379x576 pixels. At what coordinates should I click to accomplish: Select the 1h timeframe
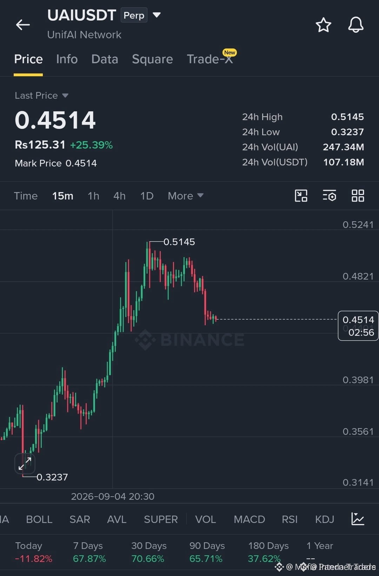93,196
